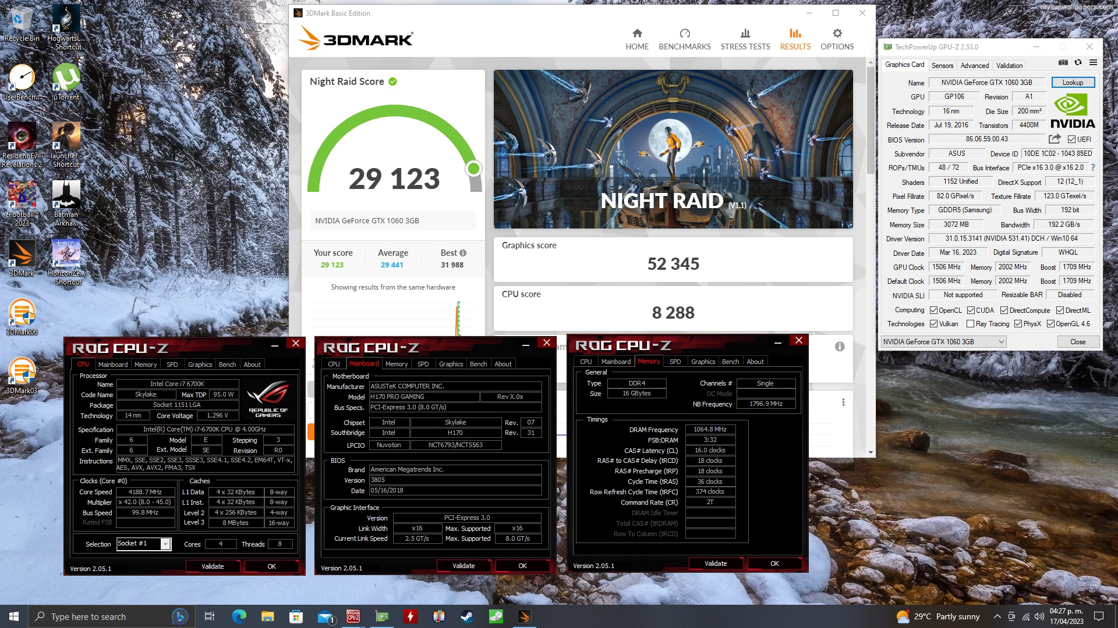Open the GPU-Z hamburger menu
The image size is (1118, 628).
[1093, 63]
